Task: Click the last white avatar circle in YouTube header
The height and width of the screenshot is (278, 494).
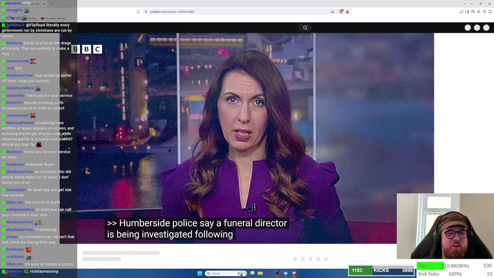Action: [x=486, y=28]
